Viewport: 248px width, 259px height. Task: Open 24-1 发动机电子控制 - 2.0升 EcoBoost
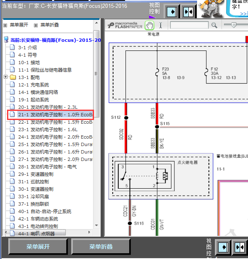(55, 137)
